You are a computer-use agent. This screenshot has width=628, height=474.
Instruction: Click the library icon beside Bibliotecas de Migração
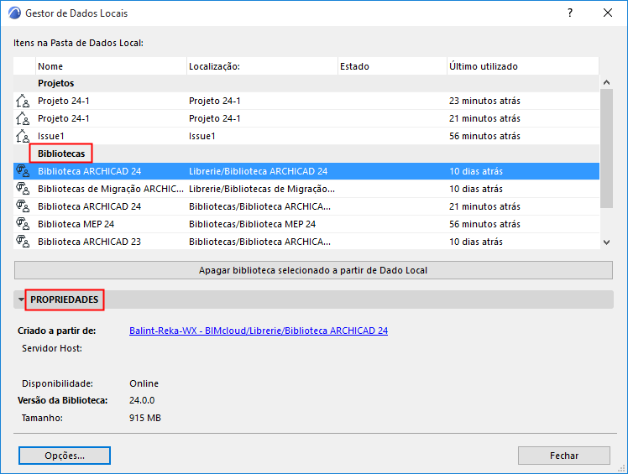pos(23,189)
